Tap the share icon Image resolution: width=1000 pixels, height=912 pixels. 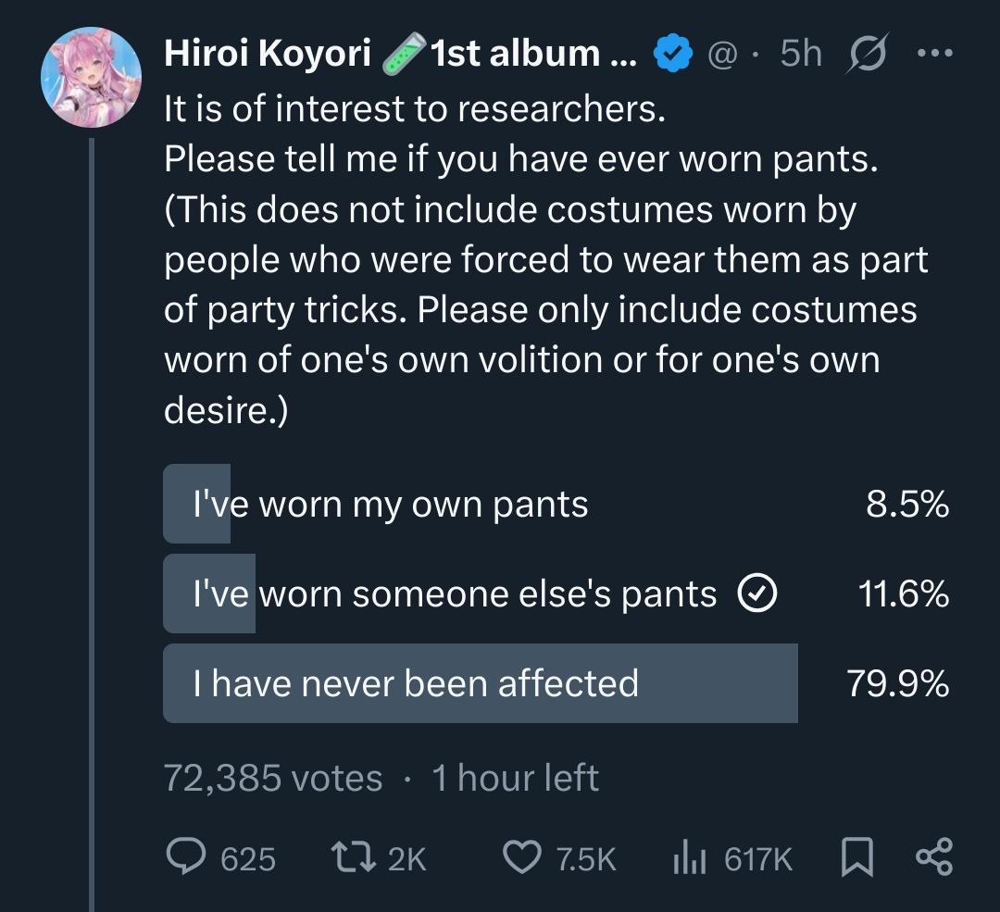(x=932, y=858)
